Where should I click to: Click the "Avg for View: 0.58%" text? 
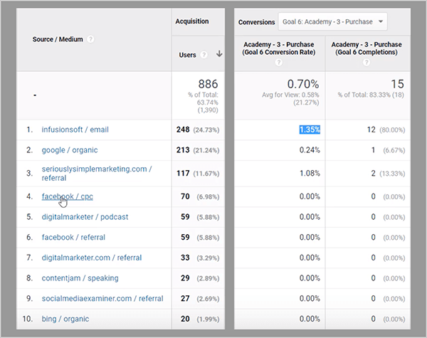pos(290,95)
